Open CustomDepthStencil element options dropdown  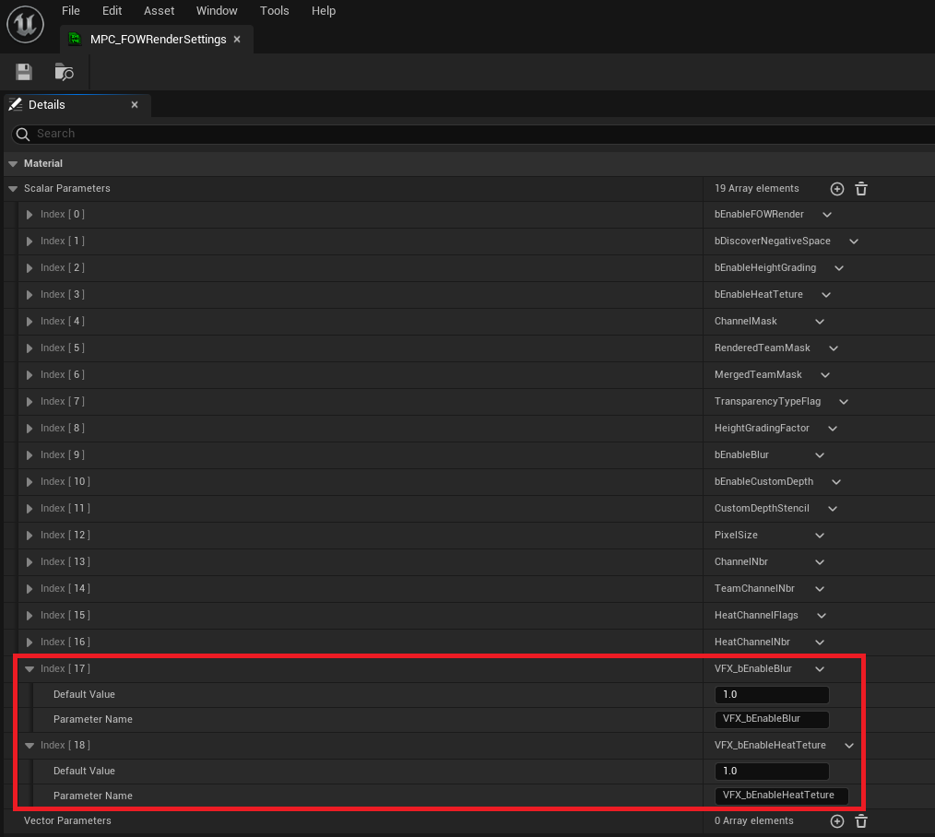833,509
